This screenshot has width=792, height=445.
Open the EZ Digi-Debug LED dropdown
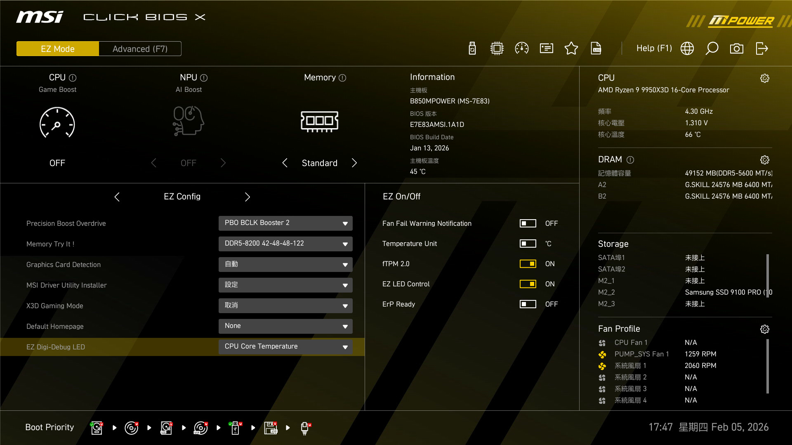pos(285,347)
